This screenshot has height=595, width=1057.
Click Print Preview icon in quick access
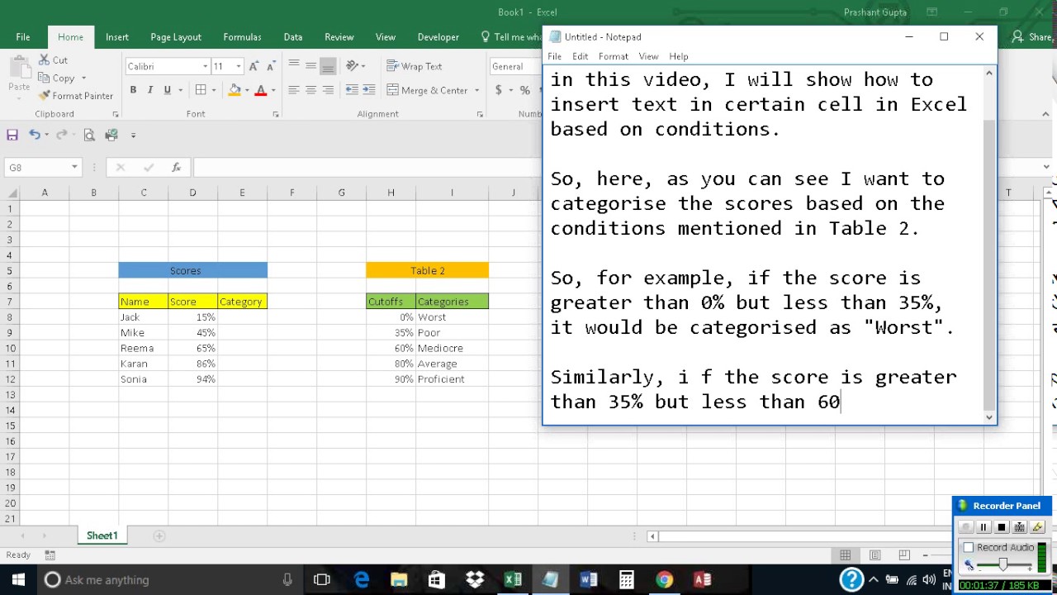89,135
